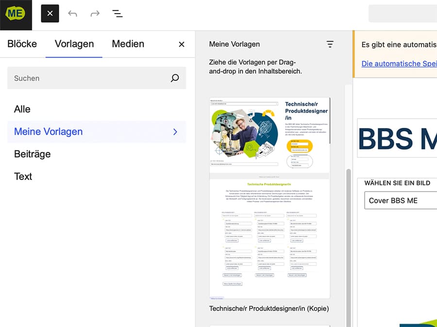
Task: Open the Beiträge category
Action: pos(32,154)
